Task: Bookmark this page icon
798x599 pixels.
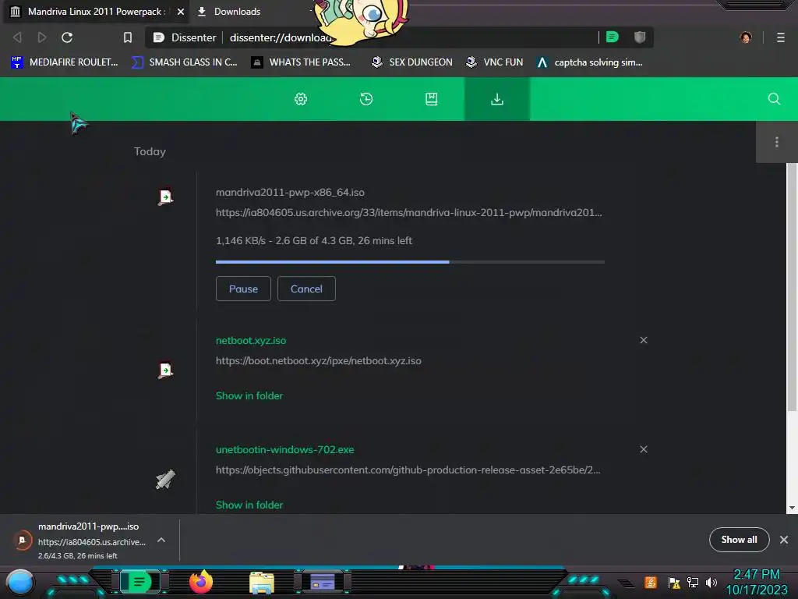Action: pyautogui.click(x=128, y=37)
